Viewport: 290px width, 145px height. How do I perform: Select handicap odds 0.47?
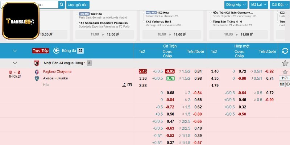click(x=170, y=121)
